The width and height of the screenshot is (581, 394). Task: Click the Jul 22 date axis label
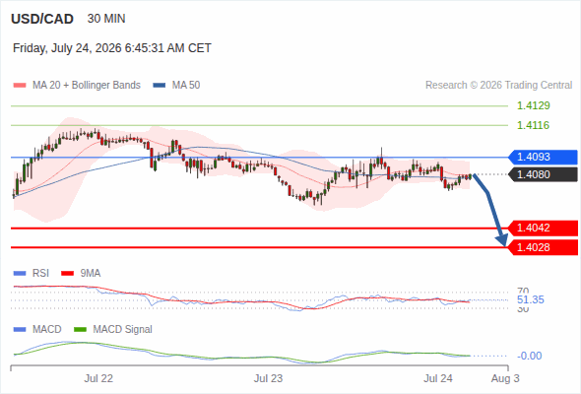pyautogui.click(x=98, y=379)
